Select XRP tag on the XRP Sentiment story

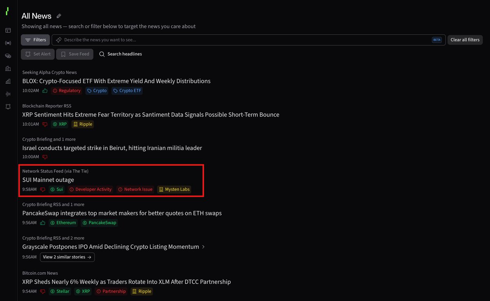point(60,124)
